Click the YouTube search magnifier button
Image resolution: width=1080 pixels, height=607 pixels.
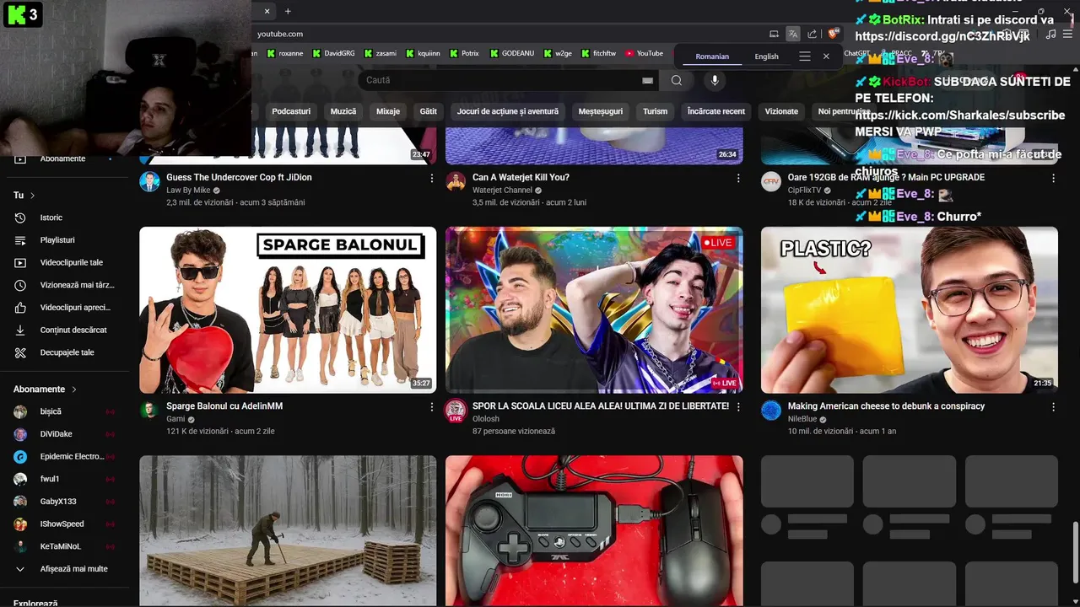click(677, 80)
